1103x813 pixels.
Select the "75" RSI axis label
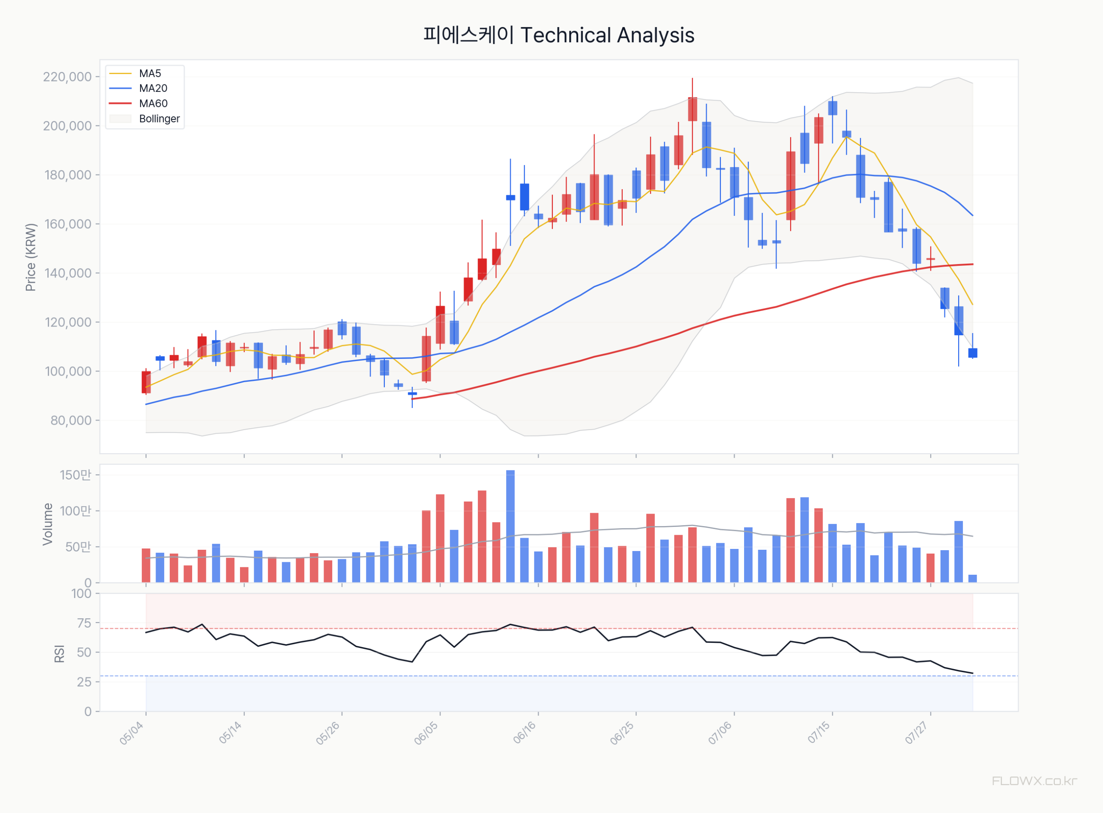click(x=84, y=623)
